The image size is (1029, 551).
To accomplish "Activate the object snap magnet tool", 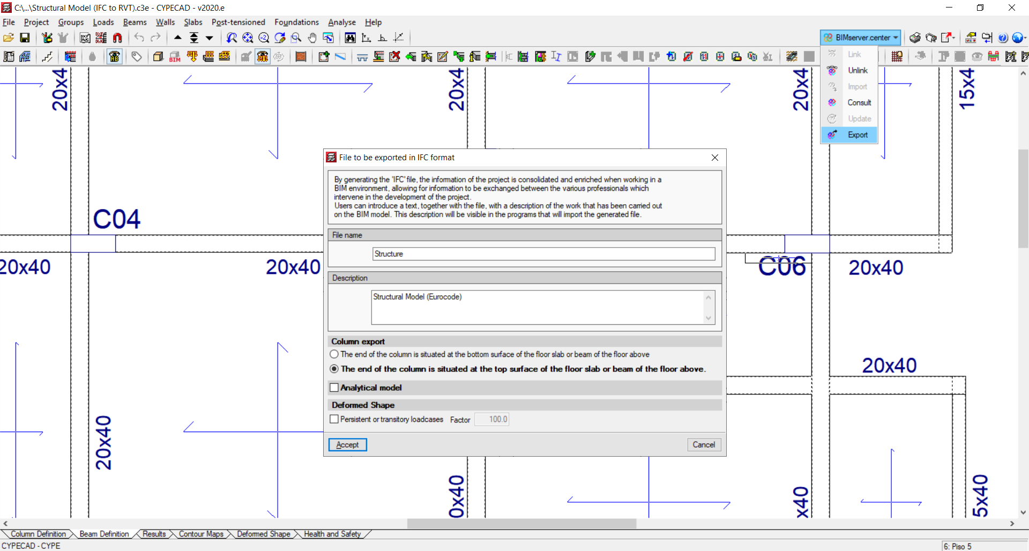I will [x=118, y=38].
